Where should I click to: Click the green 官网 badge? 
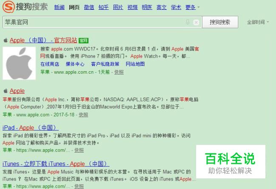[83, 41]
